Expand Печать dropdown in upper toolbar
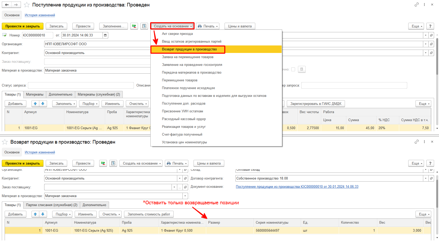The width and height of the screenshot is (439, 242). coord(208,26)
